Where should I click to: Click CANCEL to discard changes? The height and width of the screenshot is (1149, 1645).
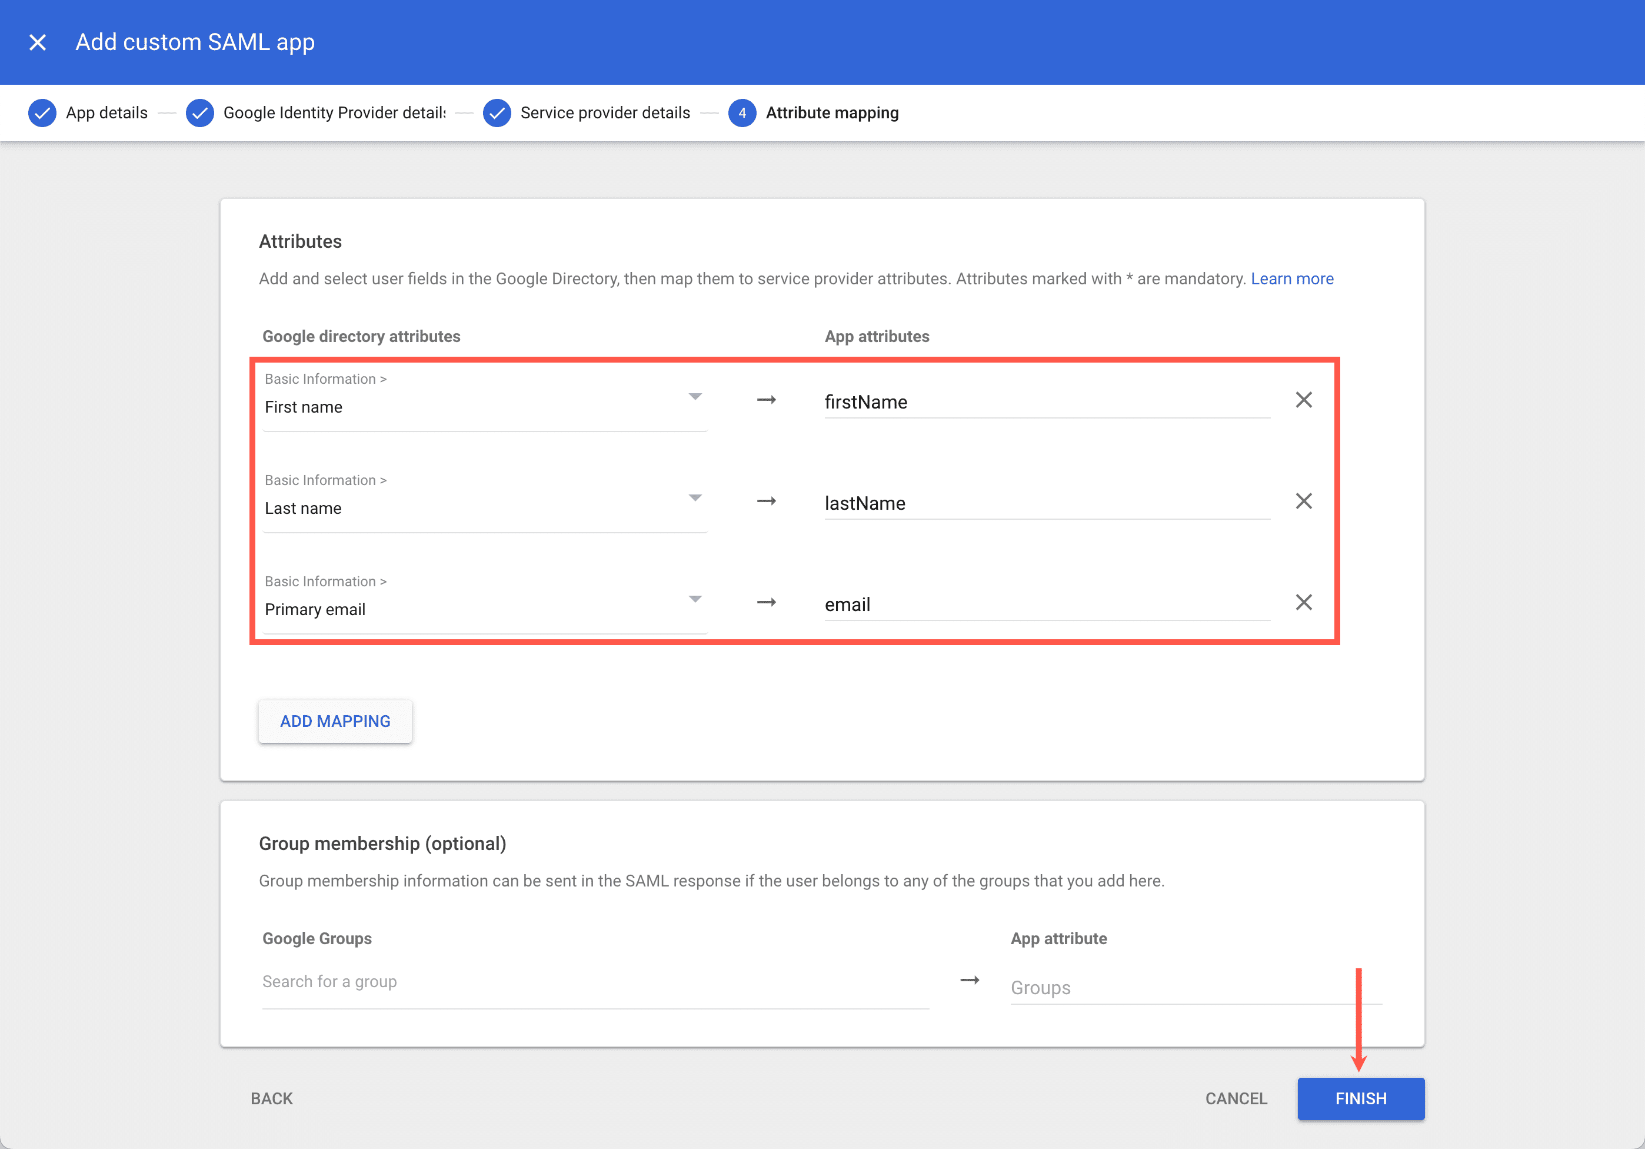(1235, 1098)
